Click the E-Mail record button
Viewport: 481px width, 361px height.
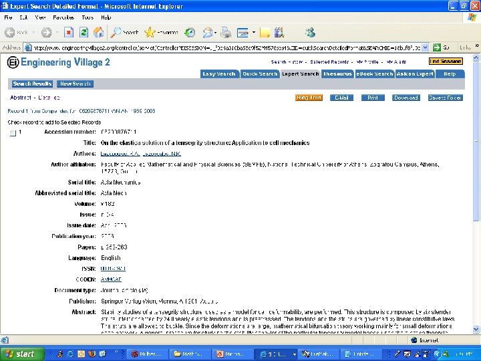tap(341, 98)
